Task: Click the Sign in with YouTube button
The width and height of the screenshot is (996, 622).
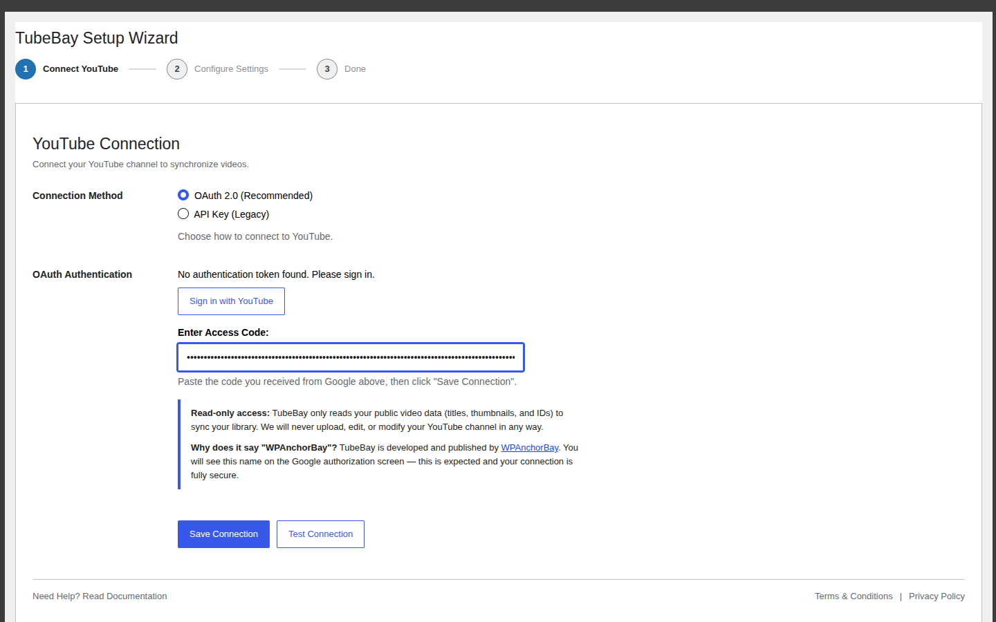Action: (x=231, y=301)
